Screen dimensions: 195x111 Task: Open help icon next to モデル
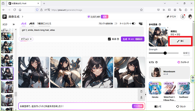[156, 62]
